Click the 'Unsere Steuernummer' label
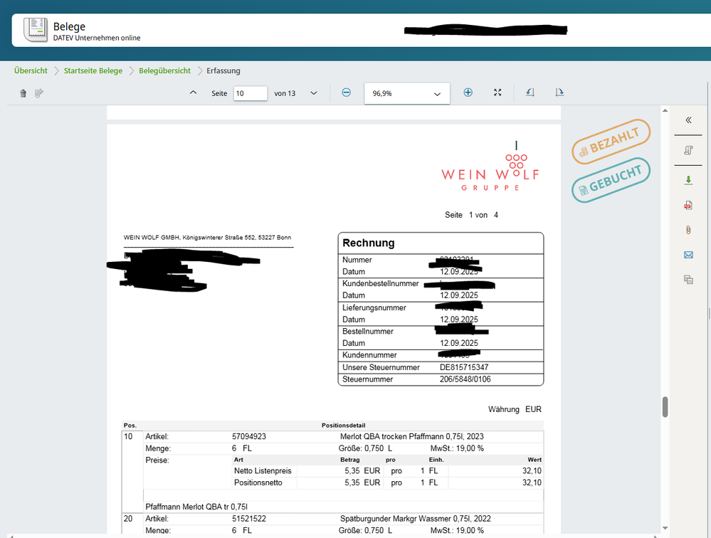The width and height of the screenshot is (711, 538). click(381, 367)
